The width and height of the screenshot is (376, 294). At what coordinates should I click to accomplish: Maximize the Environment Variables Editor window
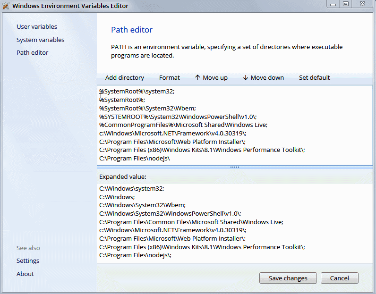(x=346, y=4)
